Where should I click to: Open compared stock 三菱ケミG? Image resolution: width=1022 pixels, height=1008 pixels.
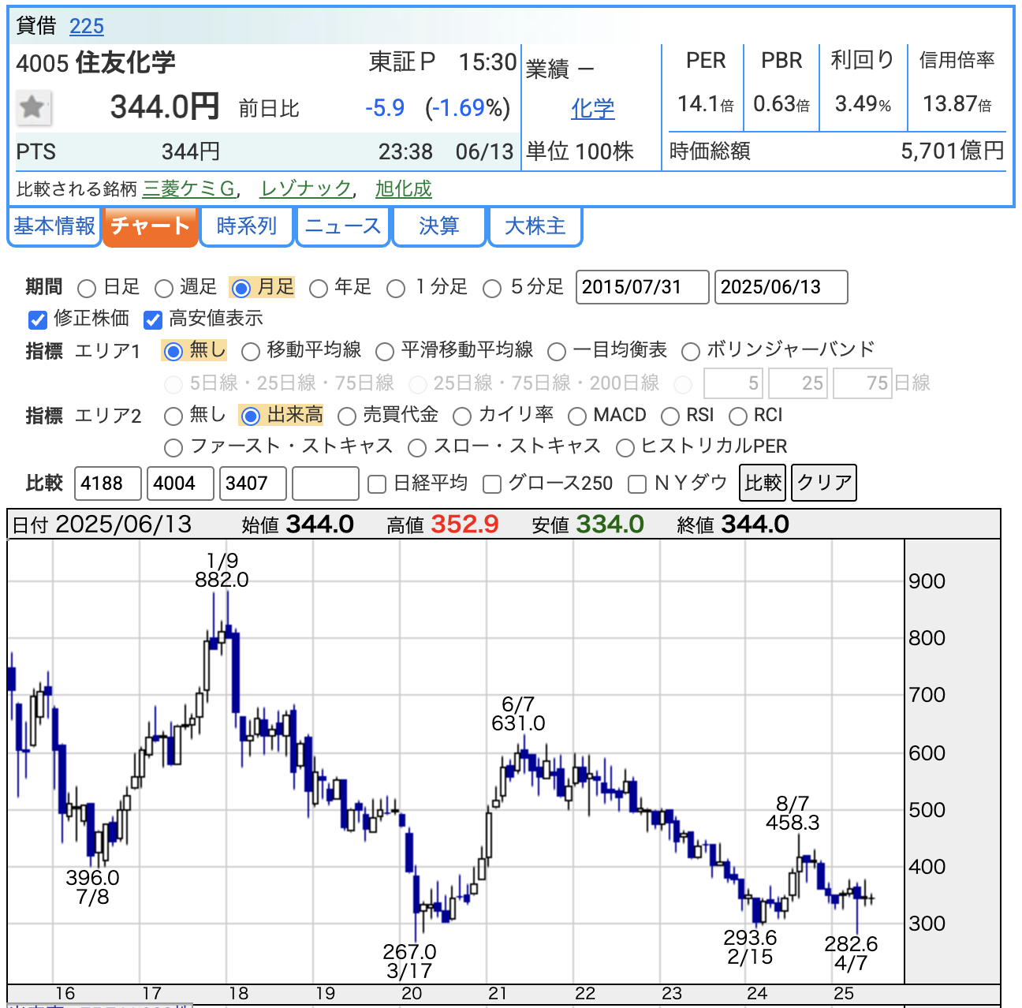(x=189, y=189)
